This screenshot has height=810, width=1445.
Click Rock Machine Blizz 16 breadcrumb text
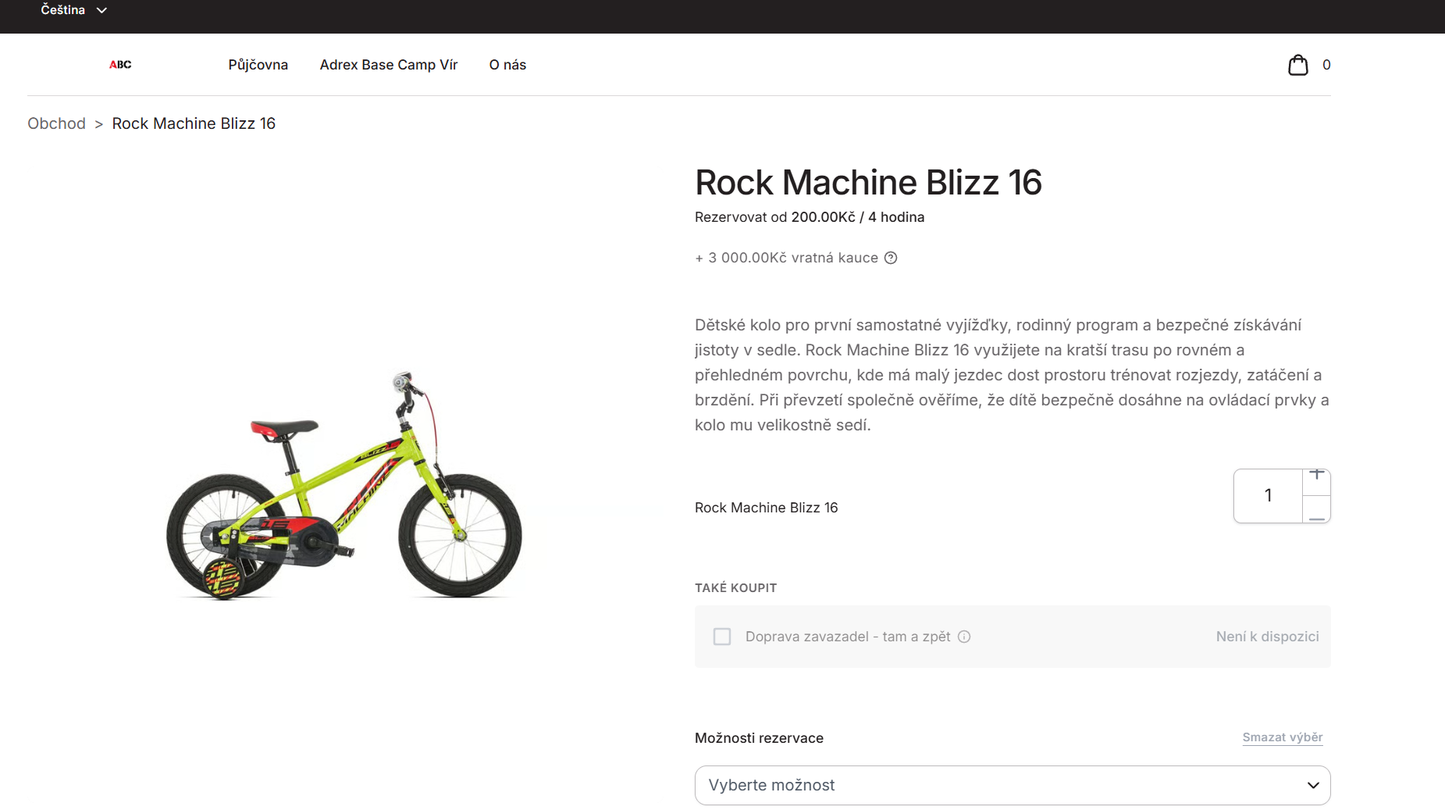194,123
